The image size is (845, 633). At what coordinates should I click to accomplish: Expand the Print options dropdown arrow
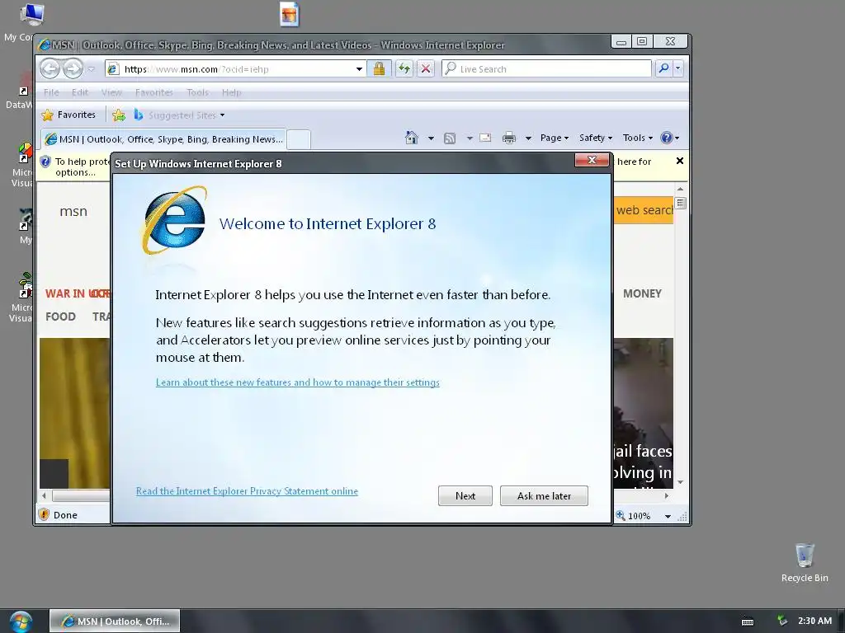click(528, 138)
